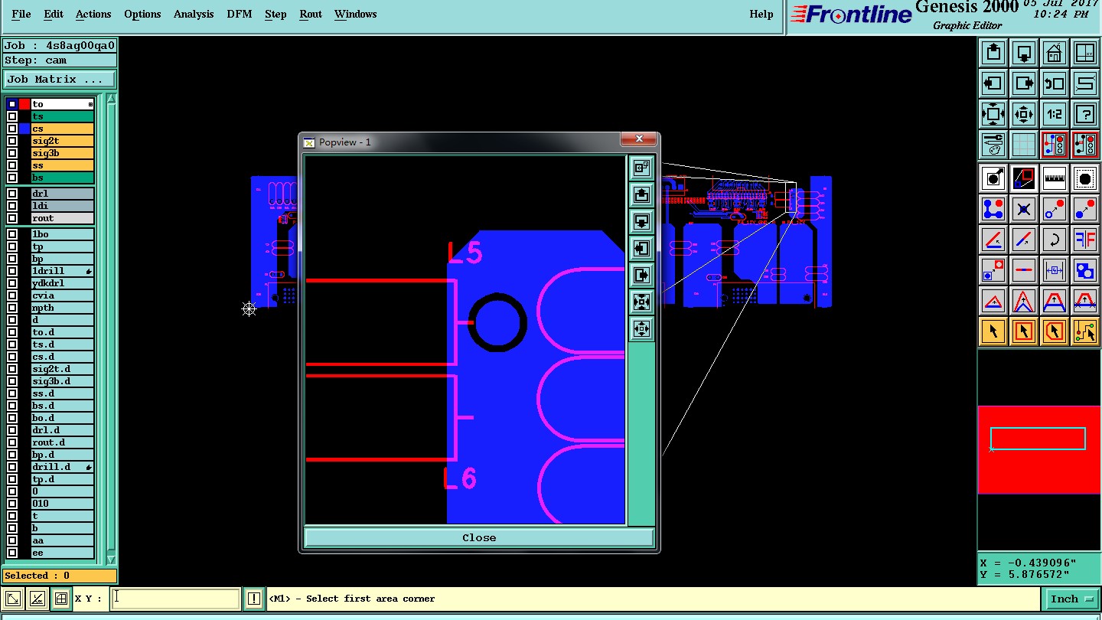Click the top icon in Popview toolbar

[641, 168]
